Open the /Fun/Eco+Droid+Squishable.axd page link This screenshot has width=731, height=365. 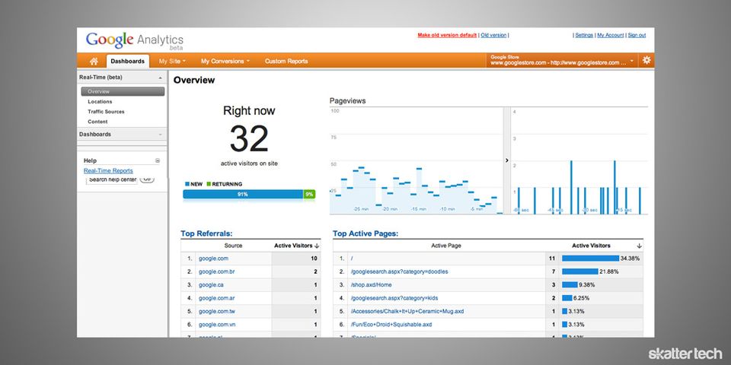tap(391, 324)
